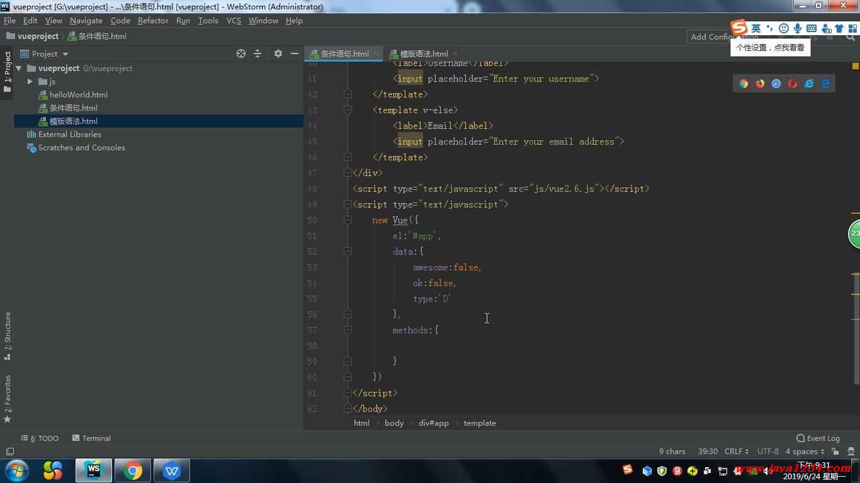Toggle fold marker at line 50
Viewport: 860px width, 483px height.
tap(348, 219)
